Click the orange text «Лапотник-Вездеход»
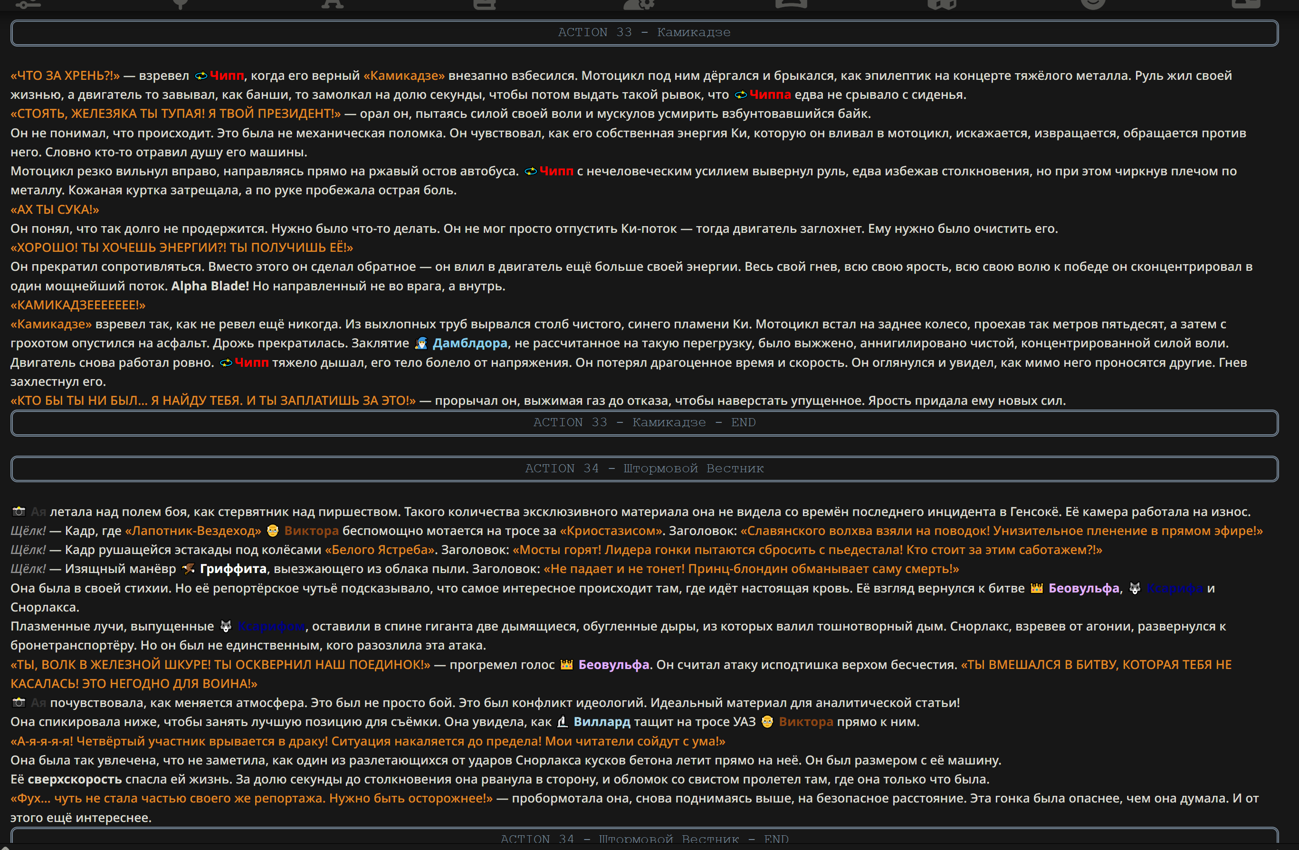 pos(193,531)
